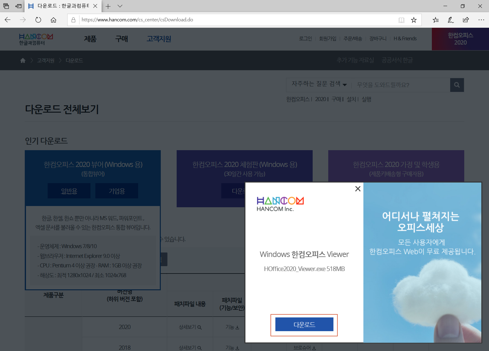Image resolution: width=489 pixels, height=351 pixels.
Task: Open the Favorites hub icon
Action: click(436, 20)
